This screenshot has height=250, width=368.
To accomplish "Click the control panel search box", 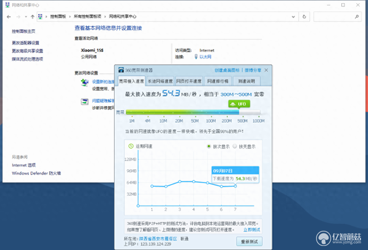I will point(337,17).
